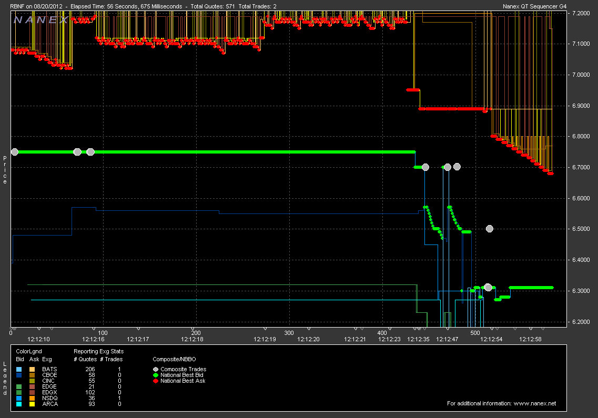Select the EDGX bid color swatch

pyautogui.click(x=19, y=392)
